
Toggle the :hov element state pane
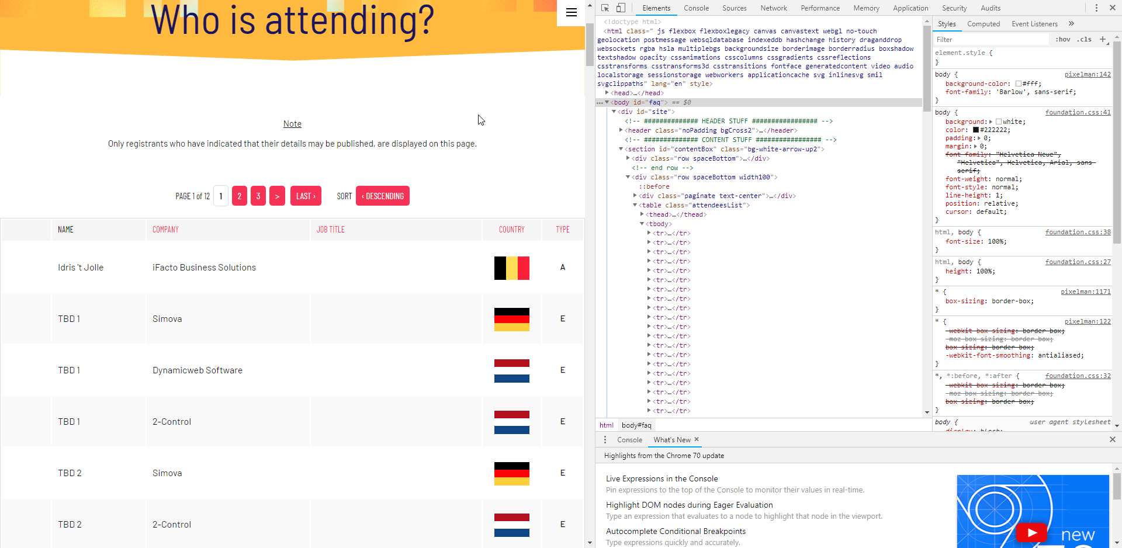(x=1063, y=39)
